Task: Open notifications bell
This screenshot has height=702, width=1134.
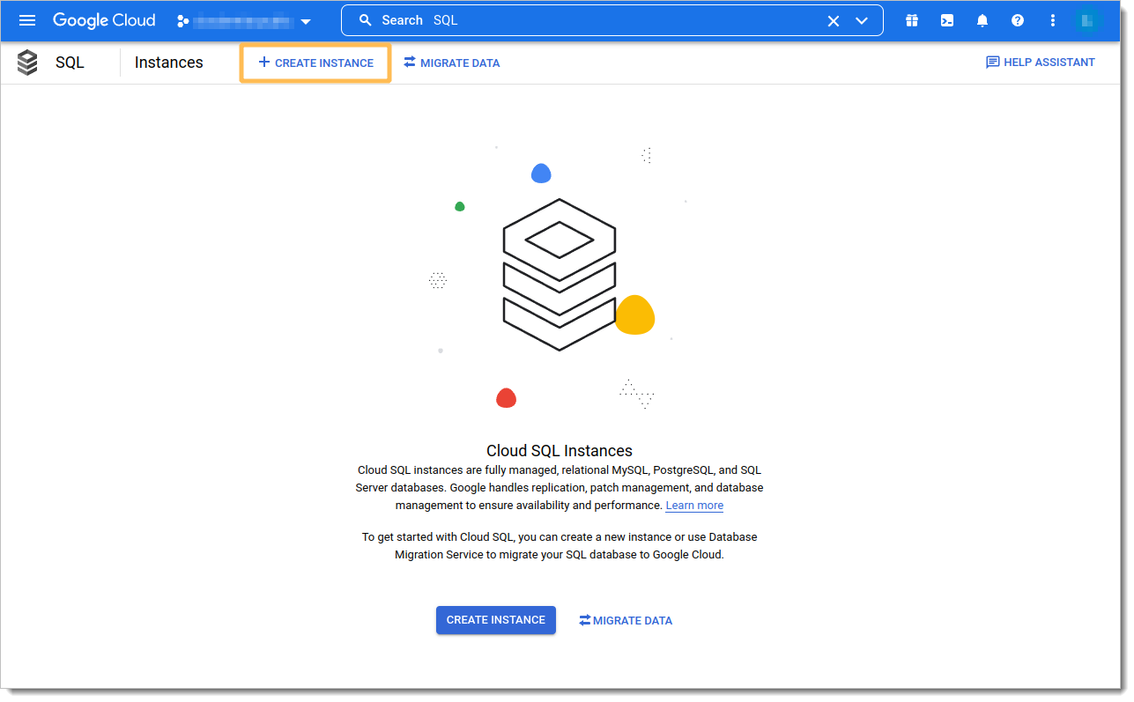Action: pos(982,20)
